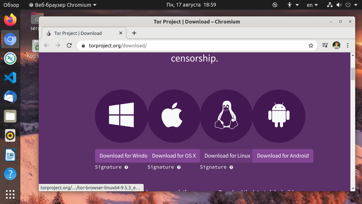Launch Rhythmbox from the dock
This screenshot has height=204, width=362.
(x=10, y=135)
